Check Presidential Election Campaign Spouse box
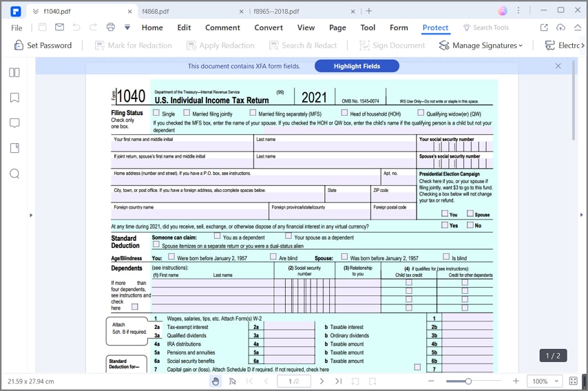Screen dimensions: 588x391 tap(470, 213)
